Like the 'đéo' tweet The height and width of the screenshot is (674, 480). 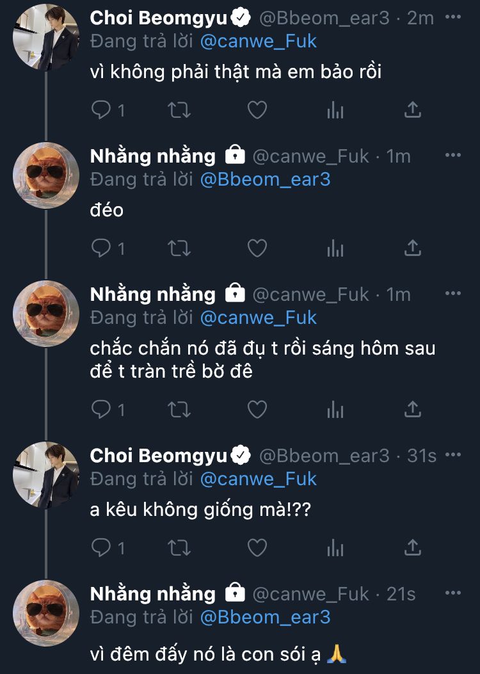[257, 248]
